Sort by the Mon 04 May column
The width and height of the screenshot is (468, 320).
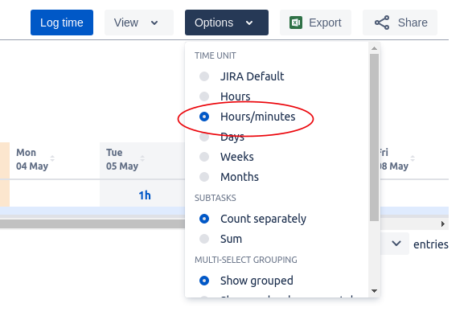pos(52,158)
